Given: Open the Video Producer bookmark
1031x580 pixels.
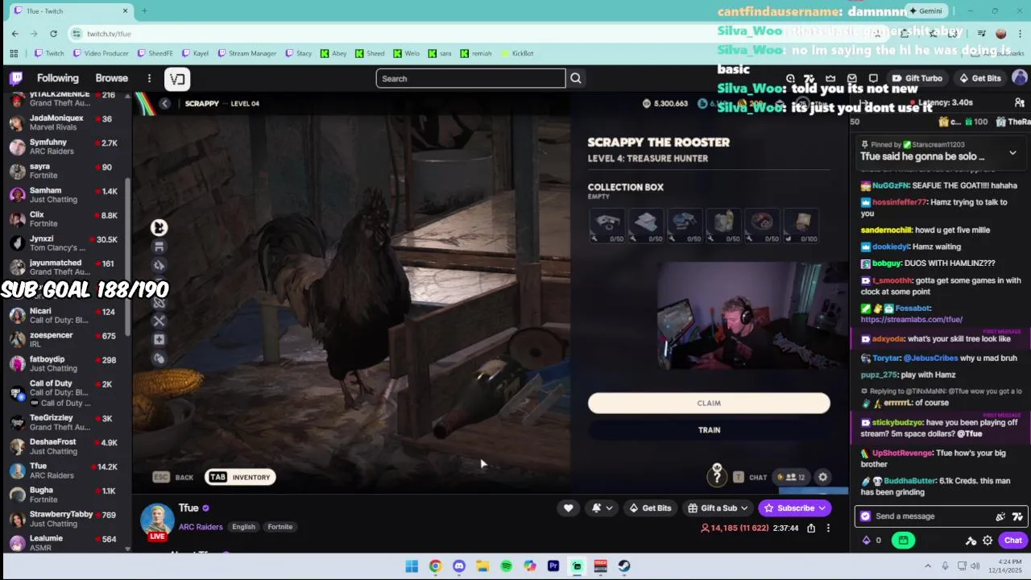Looking at the screenshot, I should (x=101, y=53).
